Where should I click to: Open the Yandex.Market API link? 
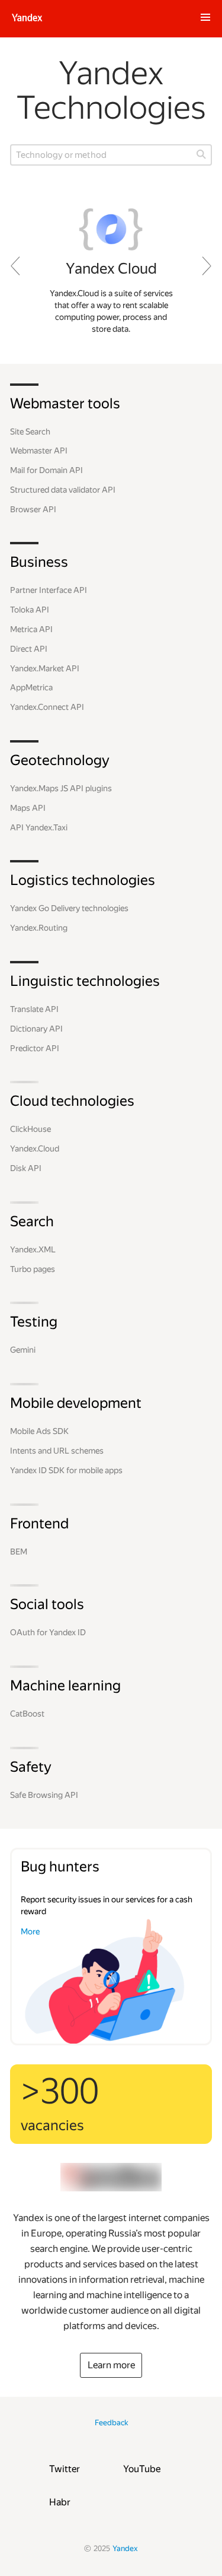(45, 668)
